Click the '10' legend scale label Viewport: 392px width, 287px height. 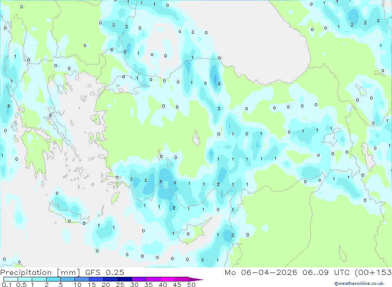[78, 285]
